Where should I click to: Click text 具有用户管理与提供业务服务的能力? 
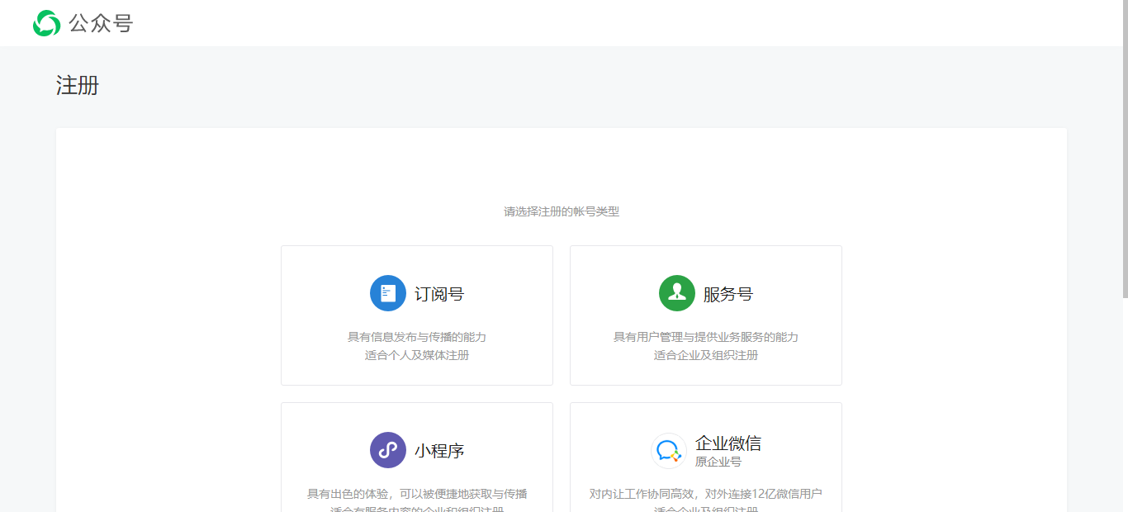pyautogui.click(x=706, y=337)
